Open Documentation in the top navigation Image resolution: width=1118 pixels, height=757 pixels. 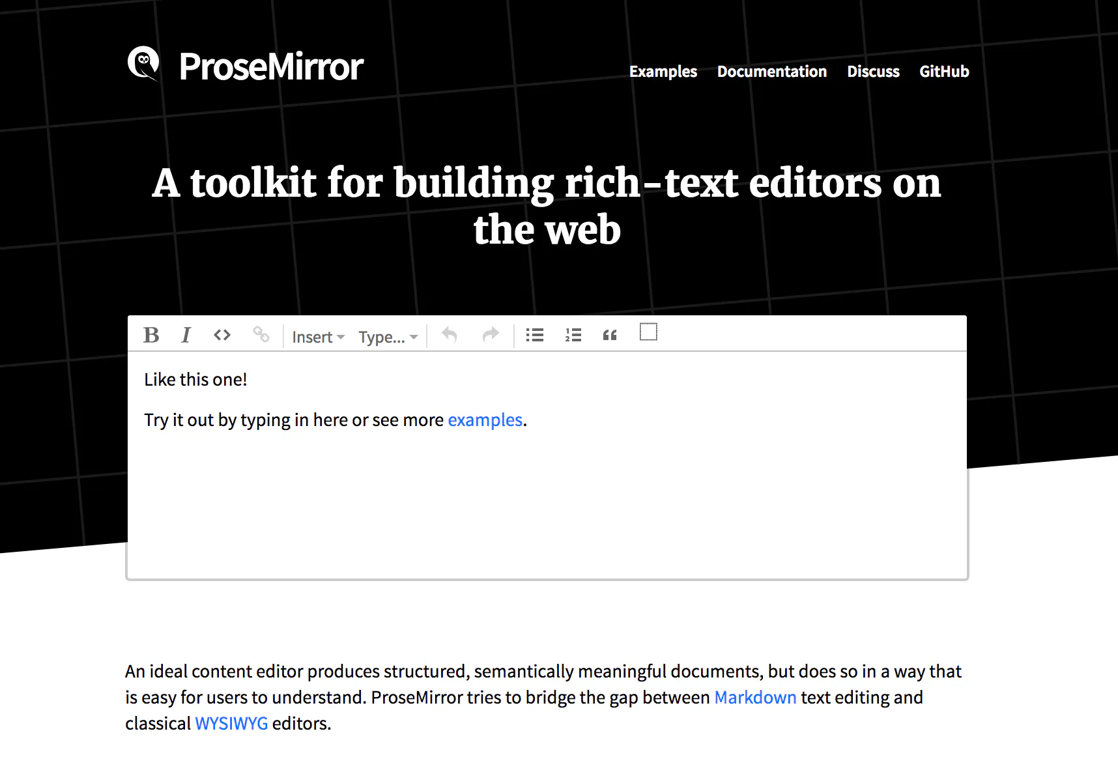(x=771, y=72)
